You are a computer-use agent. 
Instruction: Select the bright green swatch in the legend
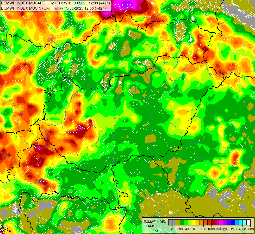coord(186,222)
